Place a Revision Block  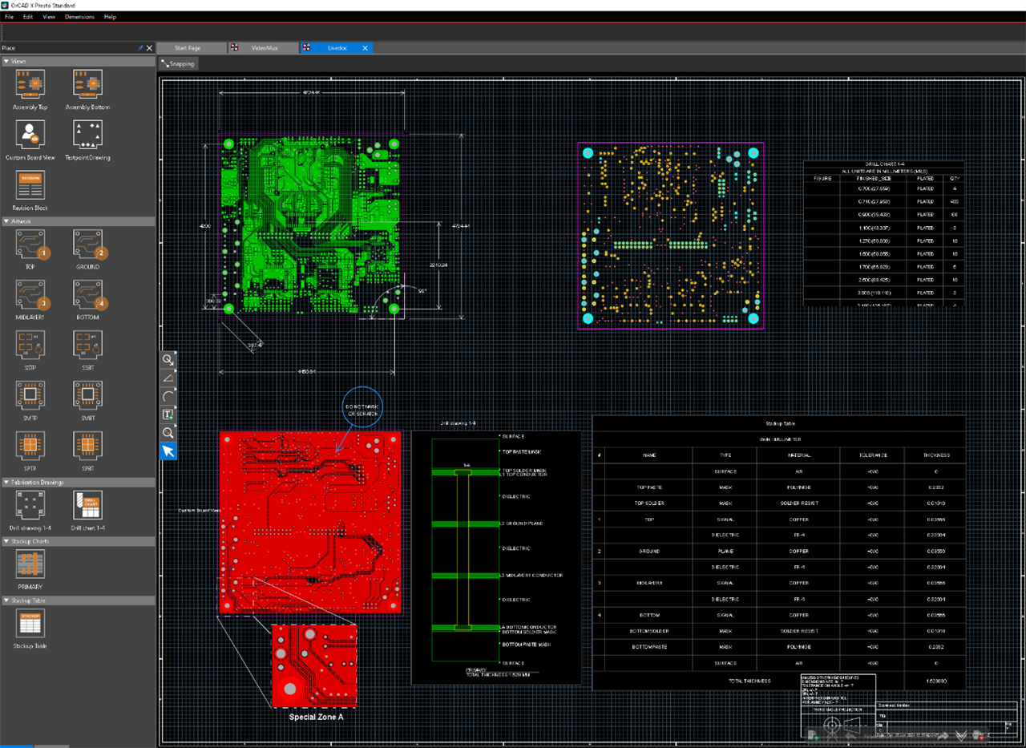point(30,185)
